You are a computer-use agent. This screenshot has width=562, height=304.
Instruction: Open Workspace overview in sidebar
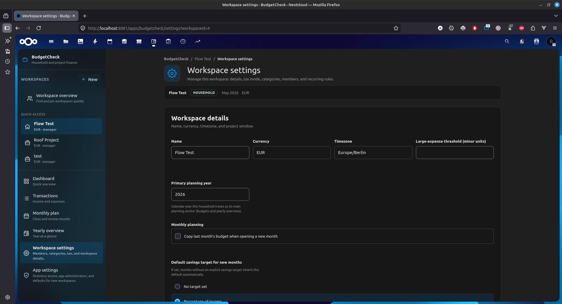61,98
